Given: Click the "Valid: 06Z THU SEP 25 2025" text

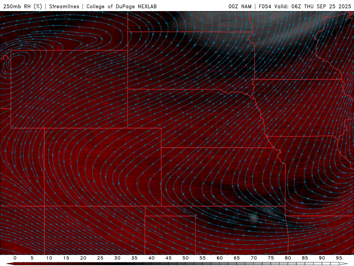Looking at the screenshot, I should coord(313,6).
